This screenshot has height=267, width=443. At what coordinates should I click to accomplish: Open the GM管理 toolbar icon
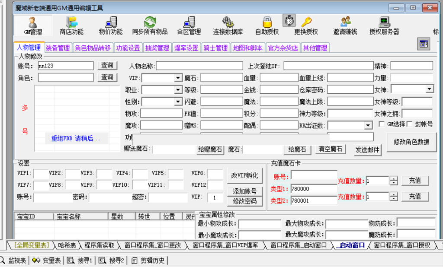coord(33,25)
